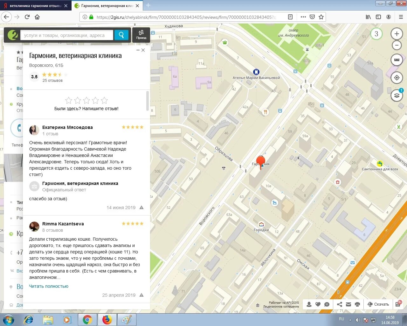Screen dimensions: 407x326
Task: Click Скачать download button
Action: 378,304
